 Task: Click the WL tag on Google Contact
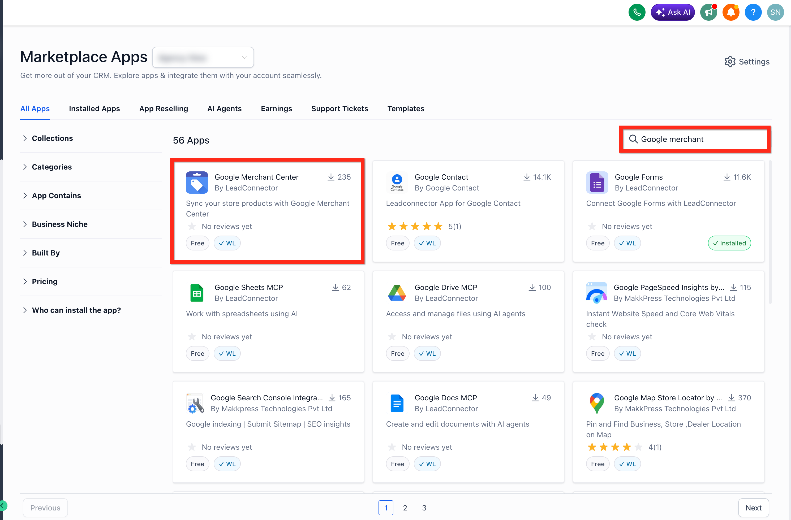tap(427, 243)
